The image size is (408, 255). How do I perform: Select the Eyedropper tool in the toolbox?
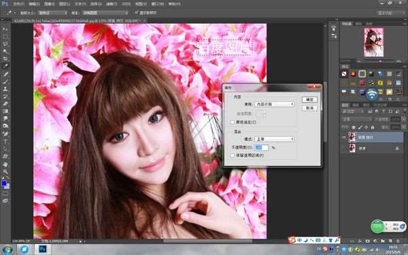click(x=5, y=66)
